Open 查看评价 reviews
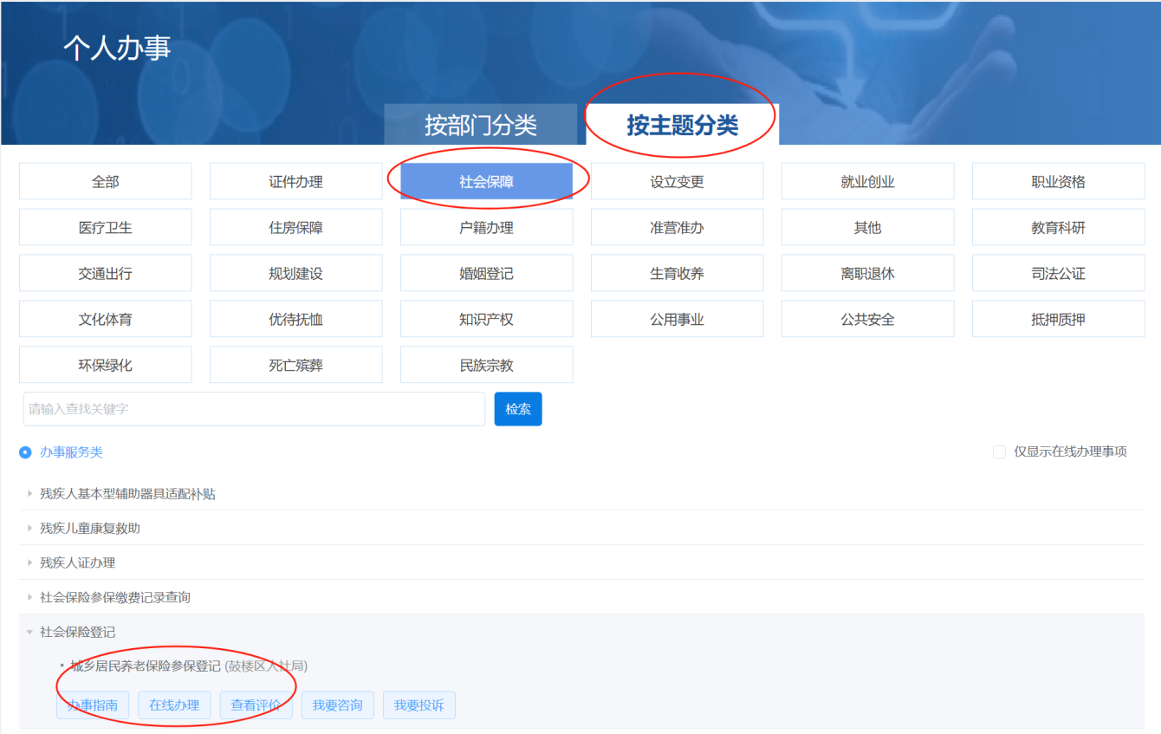This screenshot has width=1161, height=734. point(256,705)
